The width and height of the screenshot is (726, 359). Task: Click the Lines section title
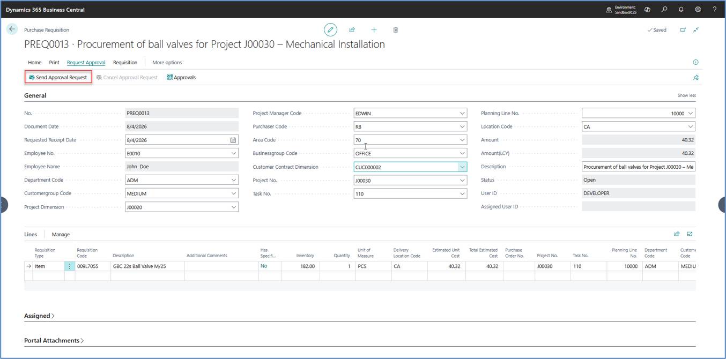(31, 234)
